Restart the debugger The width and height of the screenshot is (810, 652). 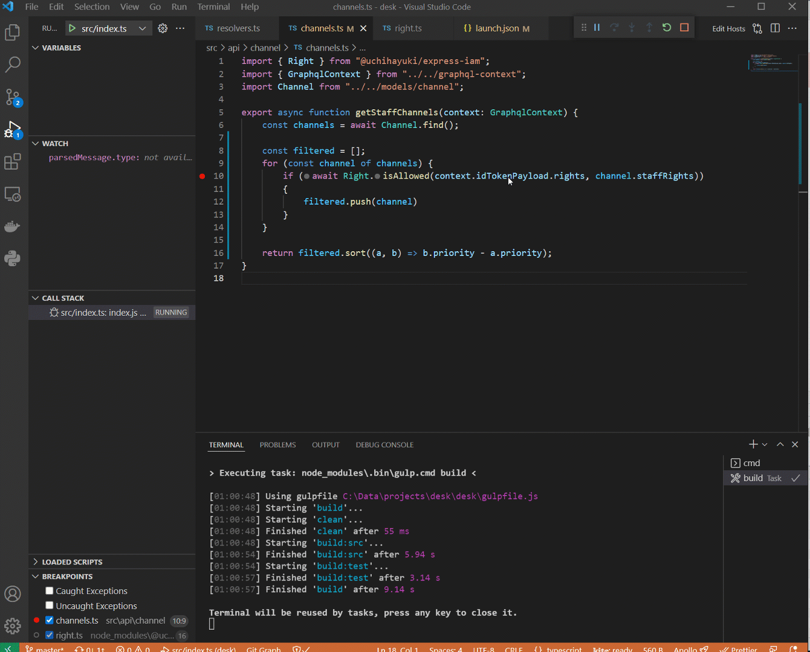point(666,27)
